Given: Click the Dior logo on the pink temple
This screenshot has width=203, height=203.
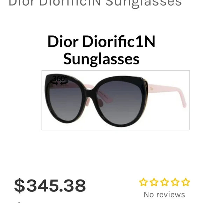Looking at the screenshot, I should pyautogui.click(x=152, y=89).
